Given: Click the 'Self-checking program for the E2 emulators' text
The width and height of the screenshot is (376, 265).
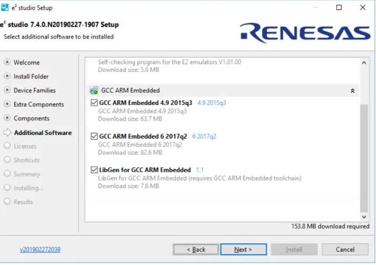Looking at the screenshot, I should point(170,62).
